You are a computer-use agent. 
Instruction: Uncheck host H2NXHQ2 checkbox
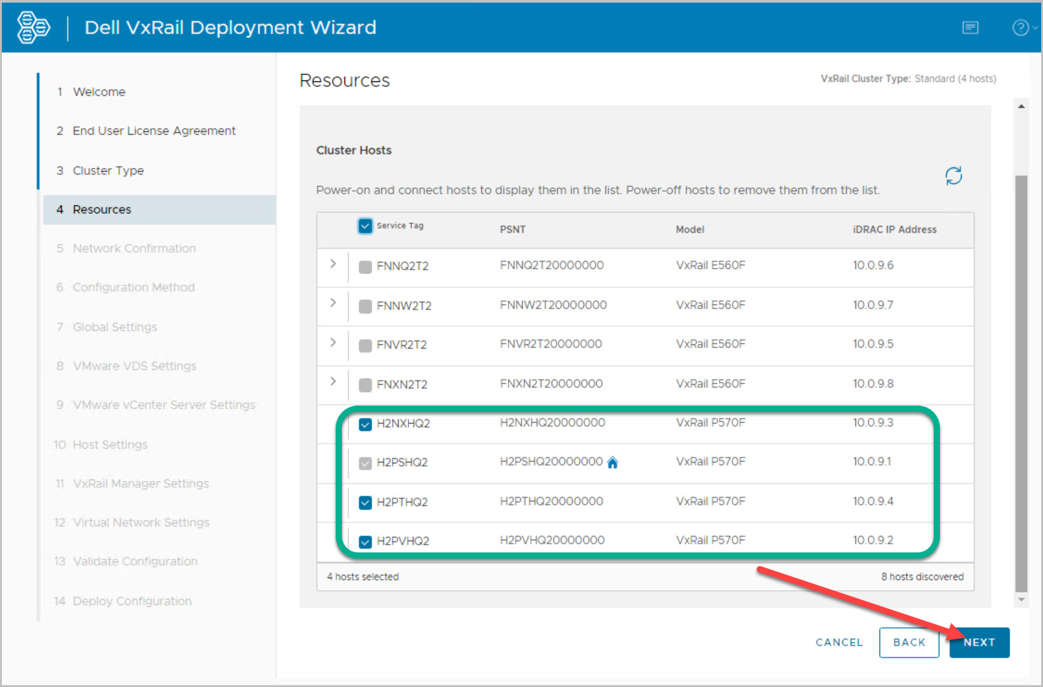pyautogui.click(x=365, y=424)
